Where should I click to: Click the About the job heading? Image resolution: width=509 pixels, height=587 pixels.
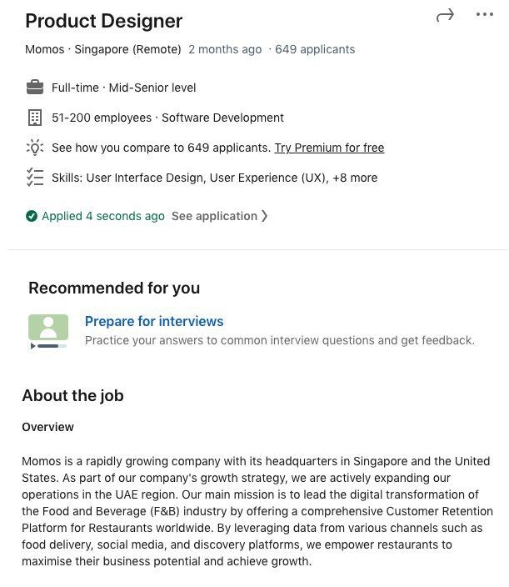72,395
